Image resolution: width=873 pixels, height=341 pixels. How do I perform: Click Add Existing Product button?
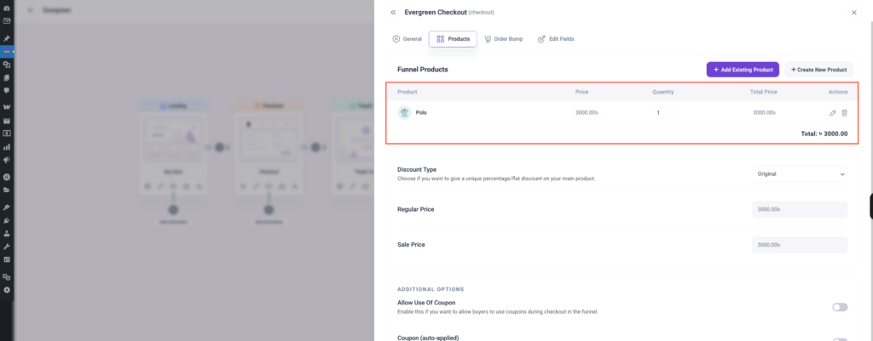743,70
